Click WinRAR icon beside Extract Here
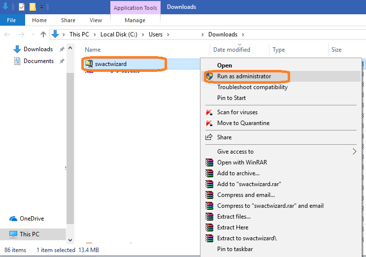The height and width of the screenshot is (257, 366). pyautogui.click(x=209, y=227)
